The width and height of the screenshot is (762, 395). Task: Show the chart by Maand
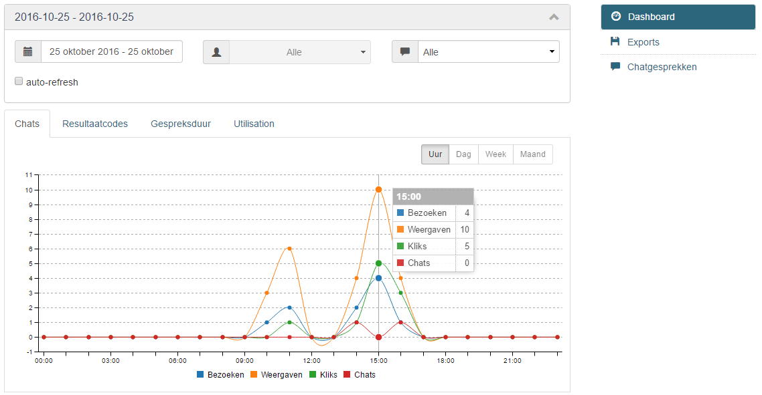532,154
